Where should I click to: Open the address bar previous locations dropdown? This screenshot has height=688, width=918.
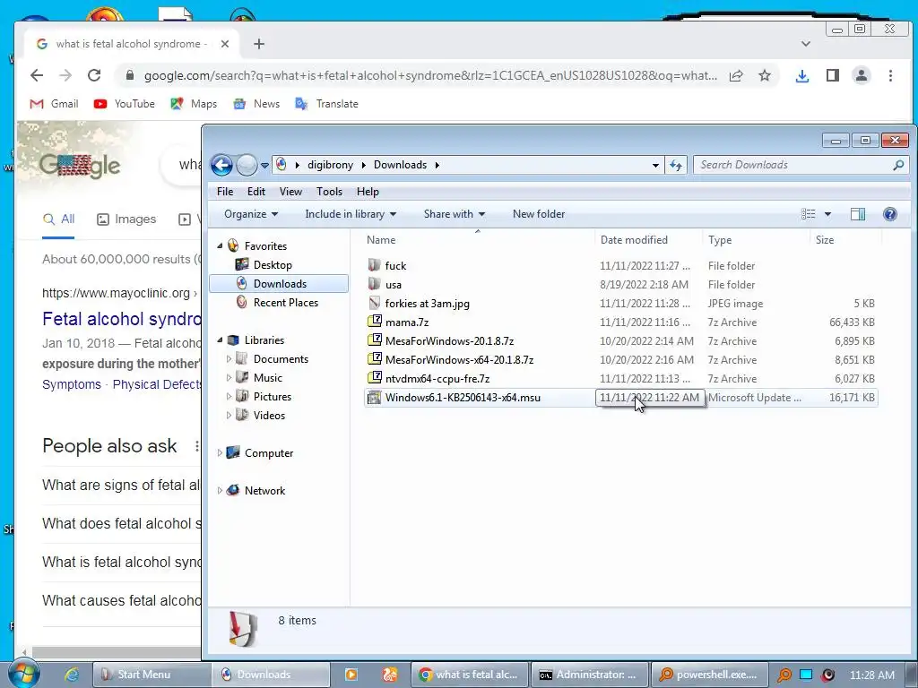coord(655,166)
